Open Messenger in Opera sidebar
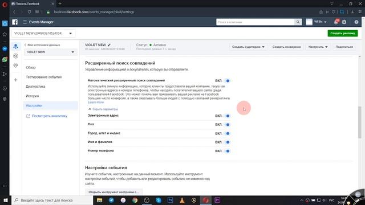 5,49
